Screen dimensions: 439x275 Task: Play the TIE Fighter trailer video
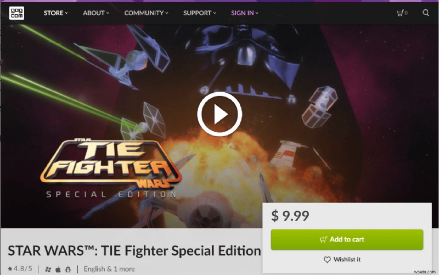219,114
